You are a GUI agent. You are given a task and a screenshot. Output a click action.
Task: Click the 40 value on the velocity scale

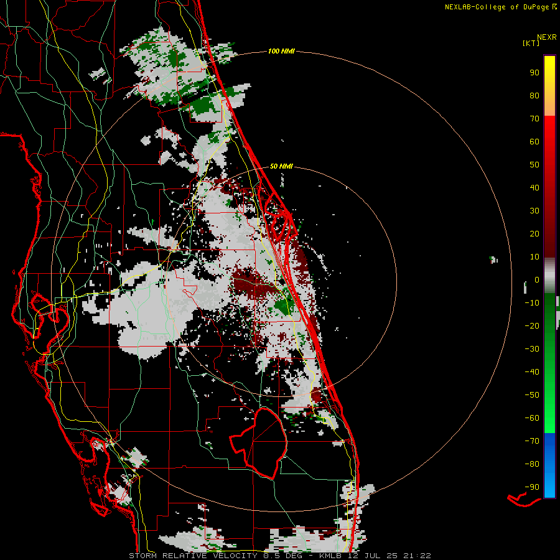click(x=534, y=187)
